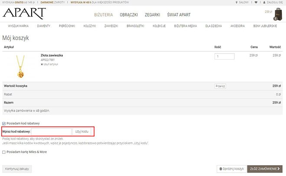
Task: Select the Zawieszki category
Action: click(x=111, y=26)
